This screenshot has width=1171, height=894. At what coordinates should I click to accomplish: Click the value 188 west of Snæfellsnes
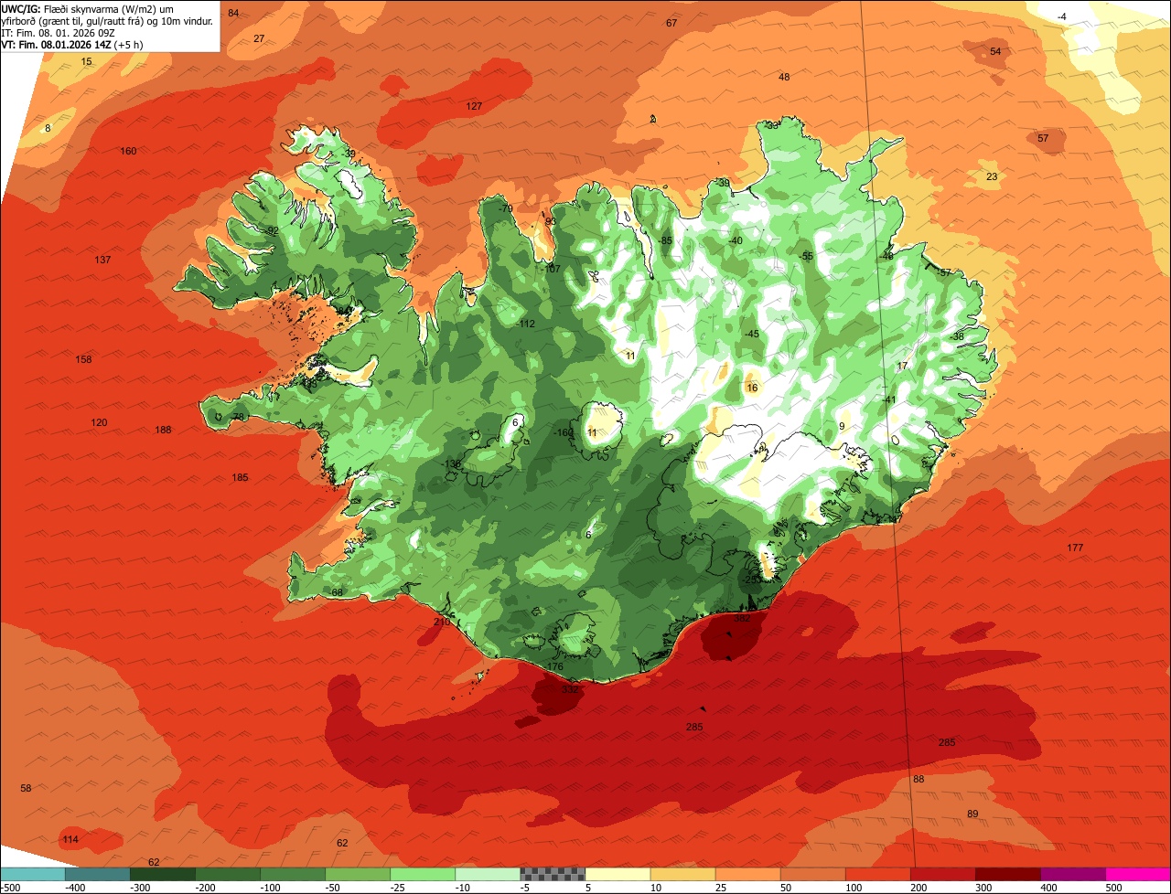(163, 430)
